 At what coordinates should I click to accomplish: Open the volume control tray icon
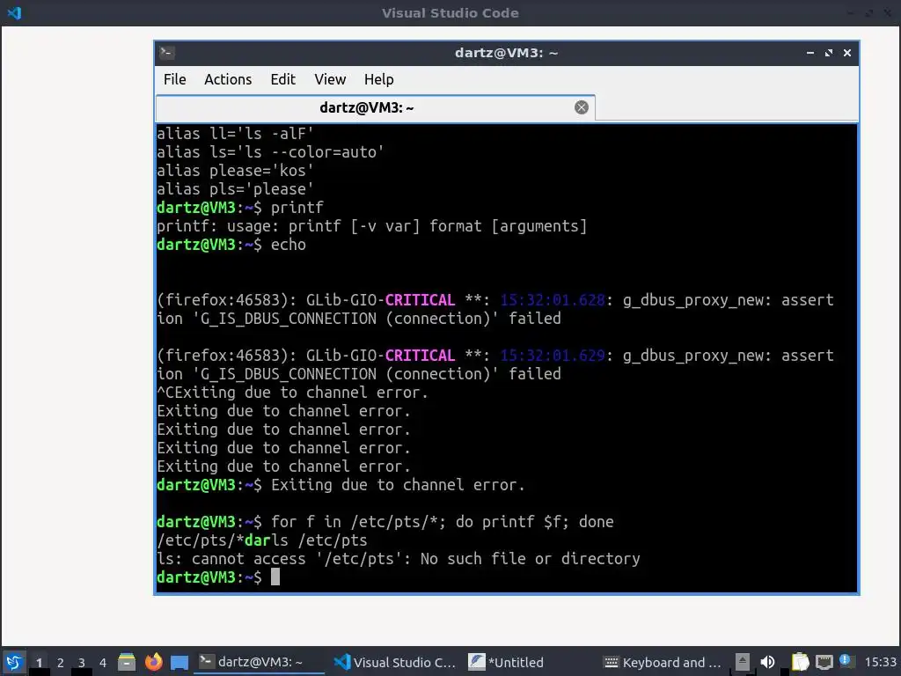click(767, 662)
